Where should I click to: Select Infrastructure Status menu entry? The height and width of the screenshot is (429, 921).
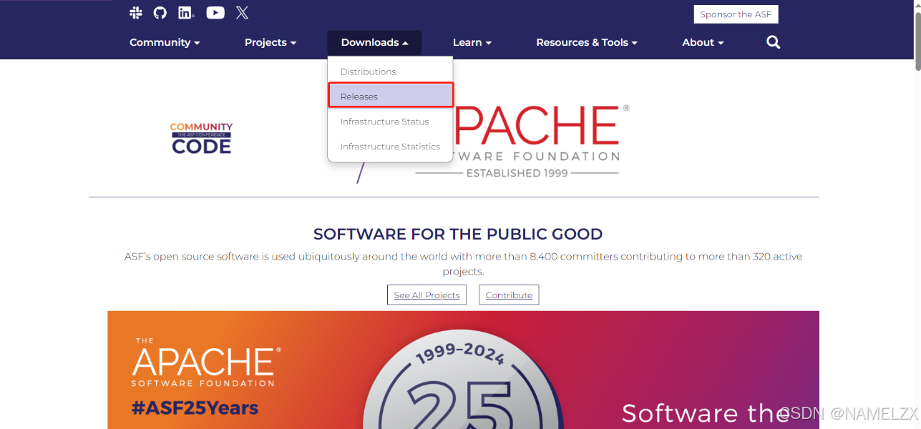390,122
